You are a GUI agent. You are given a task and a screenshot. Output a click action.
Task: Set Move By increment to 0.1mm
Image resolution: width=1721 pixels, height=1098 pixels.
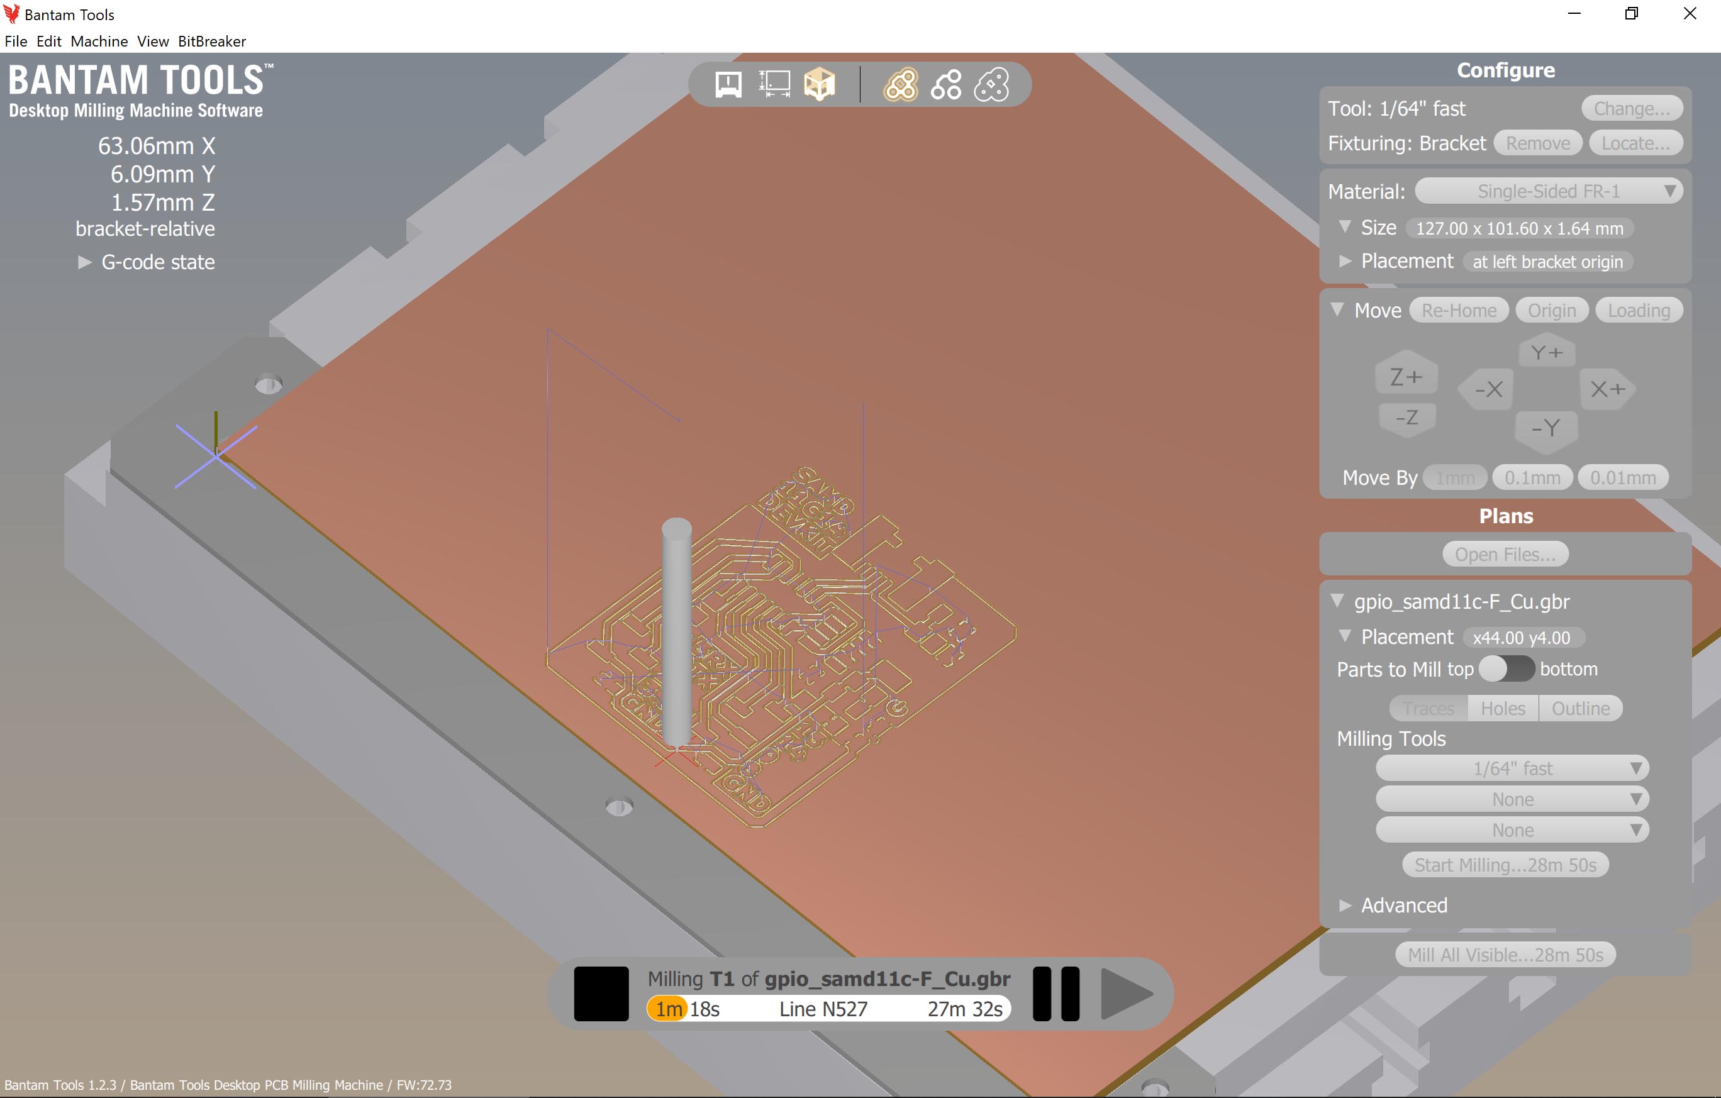point(1532,477)
